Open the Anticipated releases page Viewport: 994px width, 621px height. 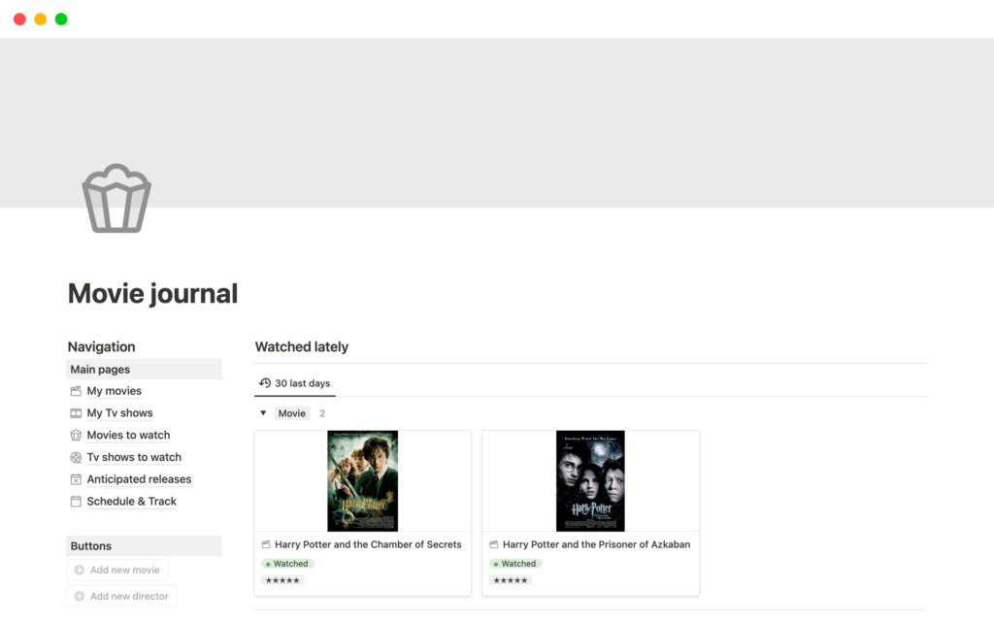[139, 479]
